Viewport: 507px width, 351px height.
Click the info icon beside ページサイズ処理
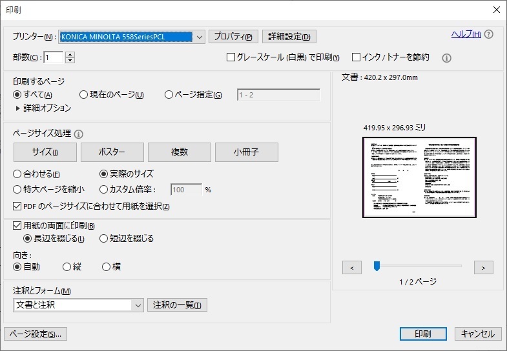pyautogui.click(x=79, y=134)
